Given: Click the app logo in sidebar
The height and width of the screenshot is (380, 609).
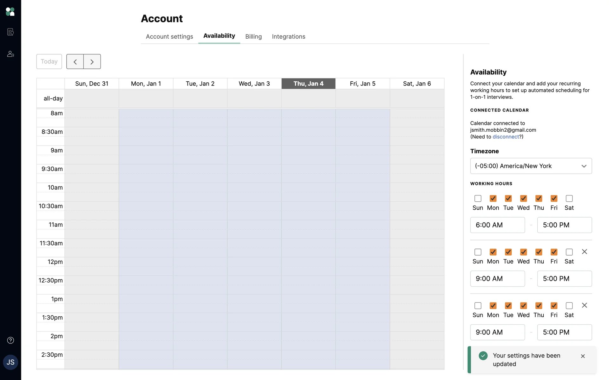Looking at the screenshot, I should click(10, 12).
